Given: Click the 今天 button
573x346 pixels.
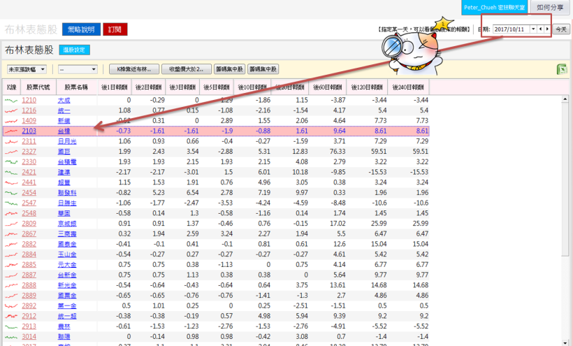Looking at the screenshot, I should (561, 29).
